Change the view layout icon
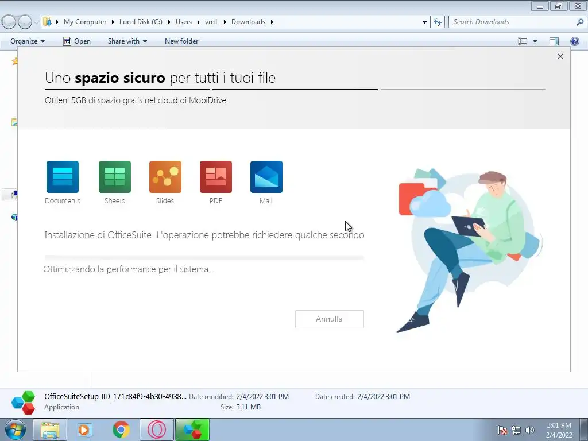The image size is (588, 441). [x=523, y=41]
